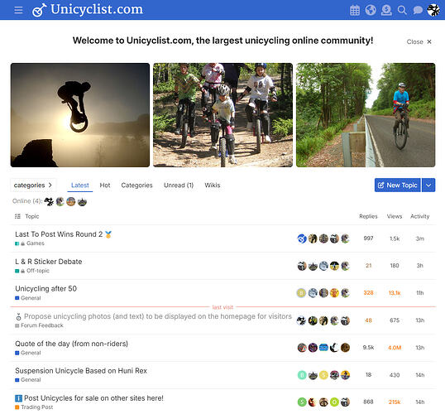The height and width of the screenshot is (414, 445).
Task: Toggle bulk select topics icon
Action: click(17, 216)
